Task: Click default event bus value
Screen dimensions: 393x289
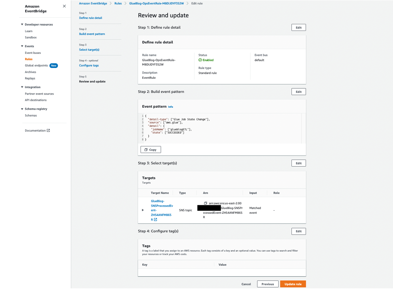Action: 259,60
